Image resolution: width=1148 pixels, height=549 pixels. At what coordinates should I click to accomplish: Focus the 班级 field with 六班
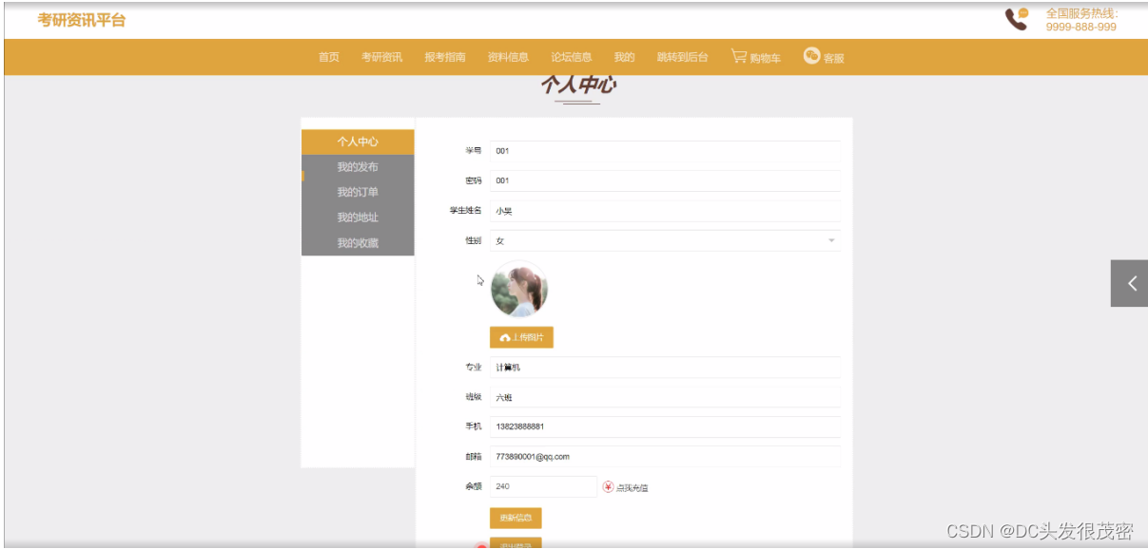click(665, 397)
